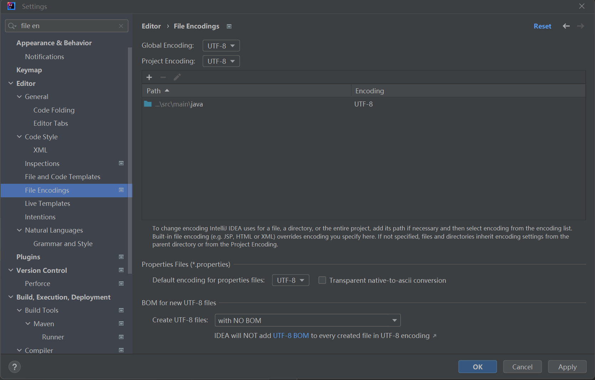Click Editor in the breadcrumb
This screenshot has width=595, height=380.
[x=151, y=26]
